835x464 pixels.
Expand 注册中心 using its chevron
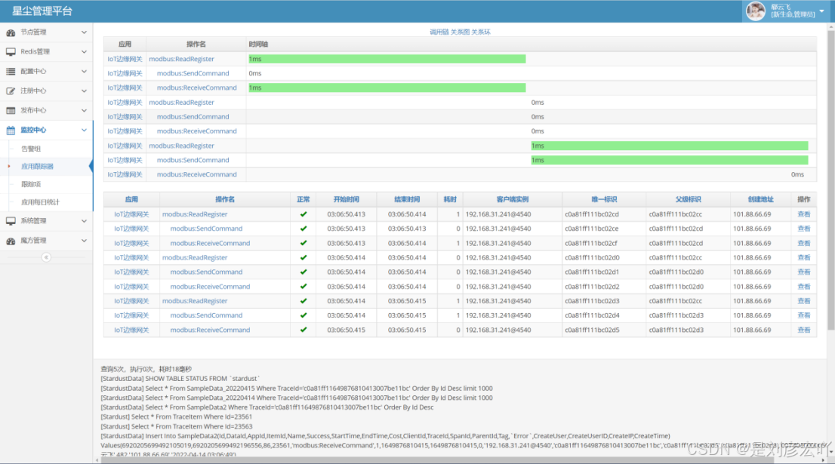(x=84, y=91)
